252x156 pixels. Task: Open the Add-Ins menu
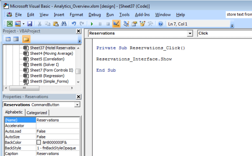tap(142, 15)
